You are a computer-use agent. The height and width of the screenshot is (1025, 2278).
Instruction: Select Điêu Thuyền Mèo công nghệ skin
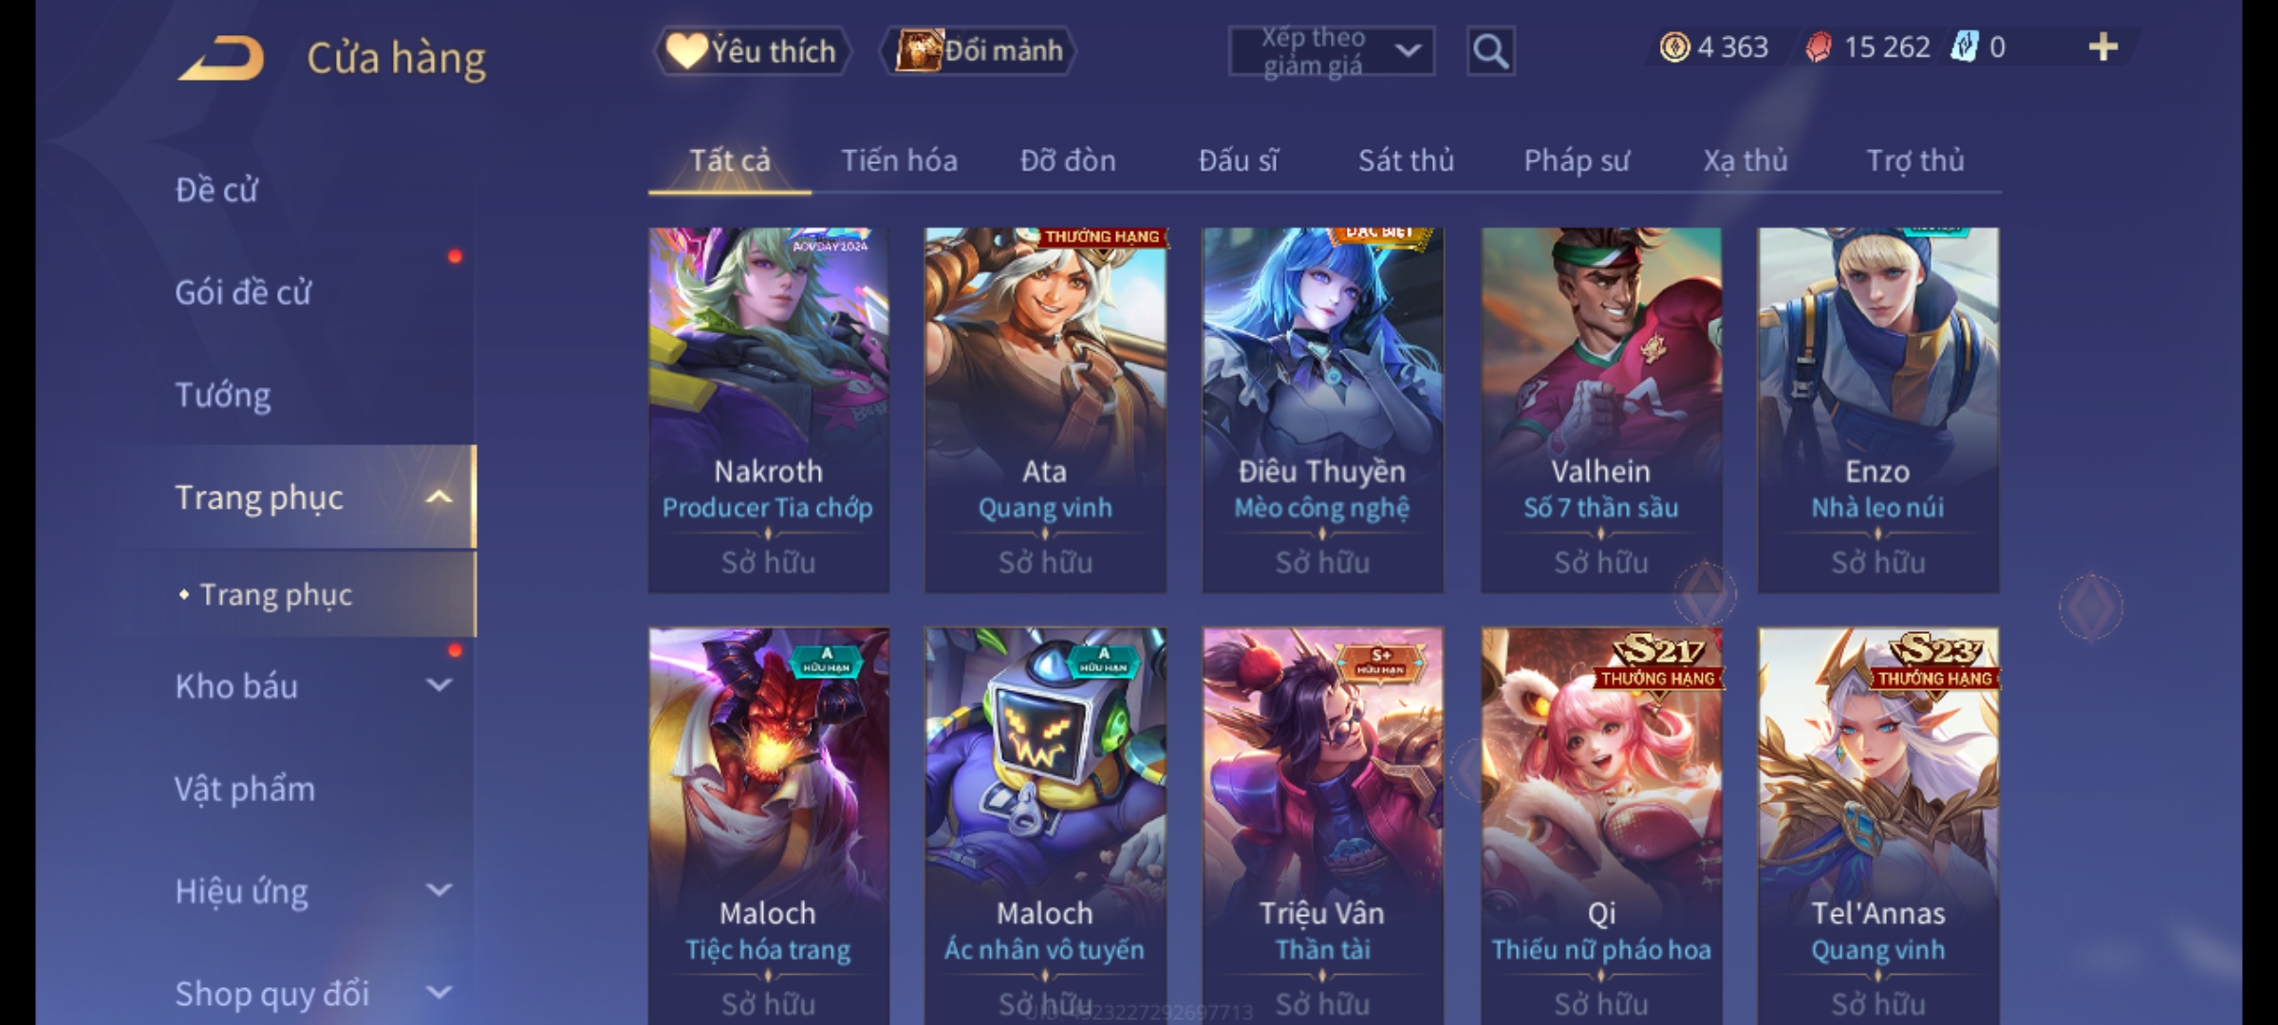pos(1322,410)
